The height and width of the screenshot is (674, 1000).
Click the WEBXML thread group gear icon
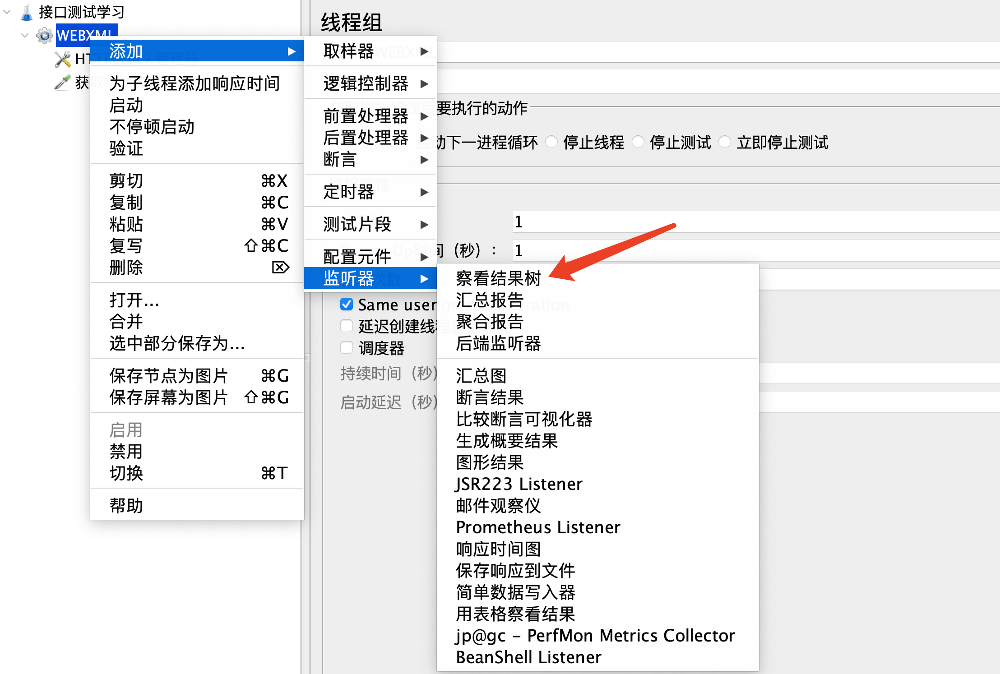pyautogui.click(x=44, y=35)
